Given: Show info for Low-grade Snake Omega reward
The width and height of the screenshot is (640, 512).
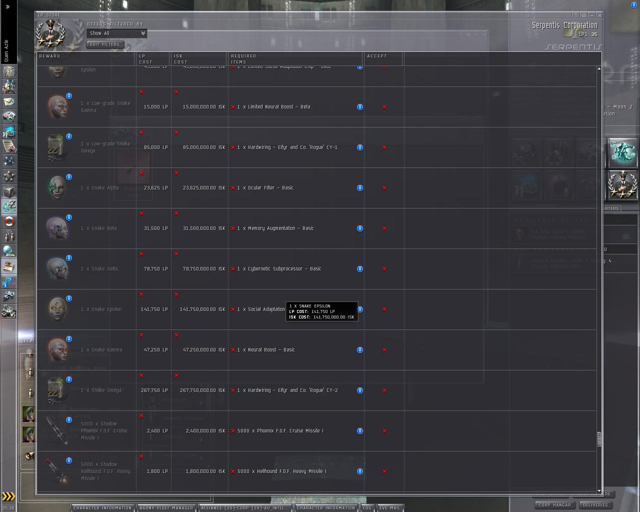Looking at the screenshot, I should (x=69, y=136).
